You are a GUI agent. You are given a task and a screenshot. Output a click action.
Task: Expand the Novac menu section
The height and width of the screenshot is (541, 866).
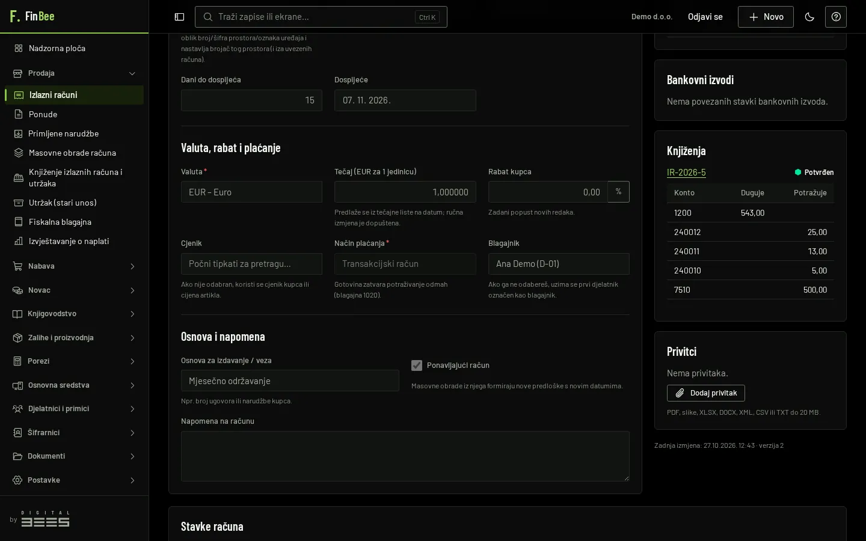pos(75,290)
